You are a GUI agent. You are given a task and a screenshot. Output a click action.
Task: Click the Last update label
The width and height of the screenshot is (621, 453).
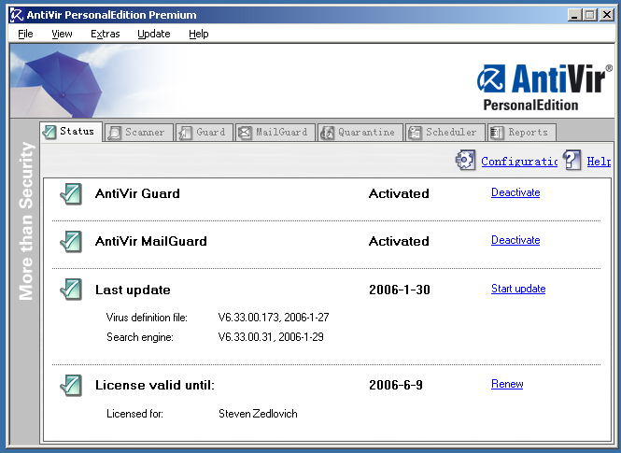(133, 290)
